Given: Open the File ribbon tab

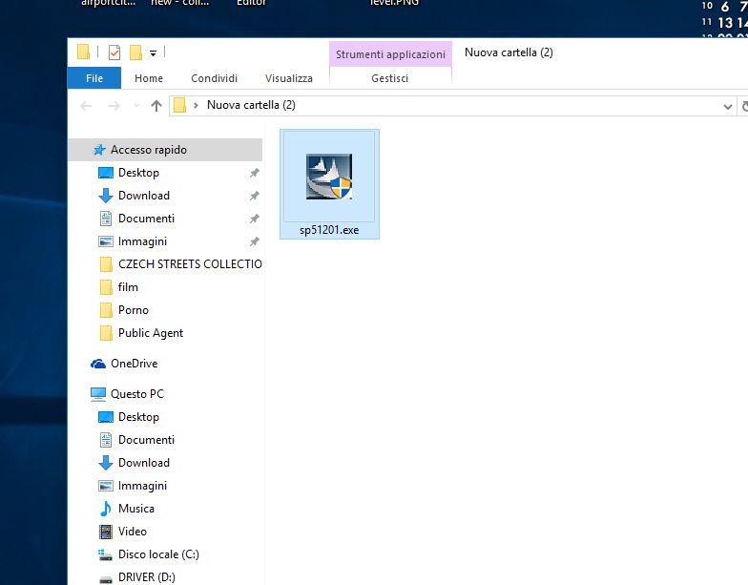Looking at the screenshot, I should 93,78.
